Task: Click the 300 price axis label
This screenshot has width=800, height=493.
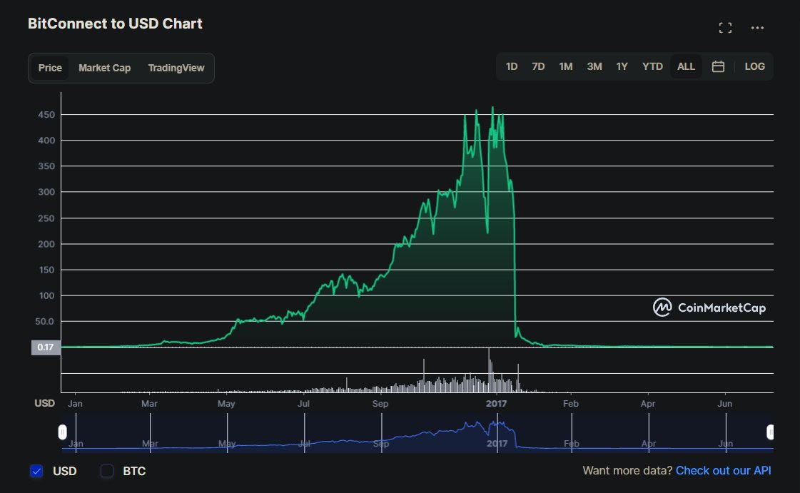Action: coord(46,192)
